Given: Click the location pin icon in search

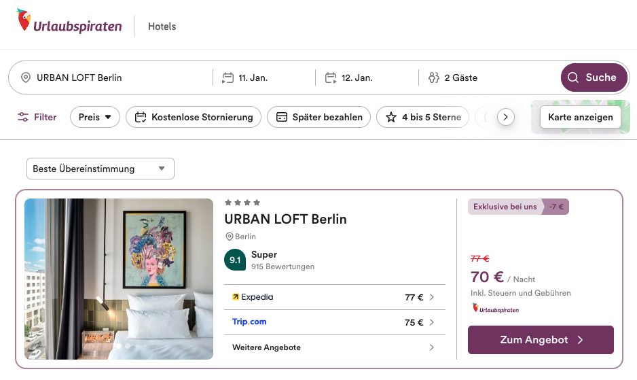Looking at the screenshot, I should point(26,77).
